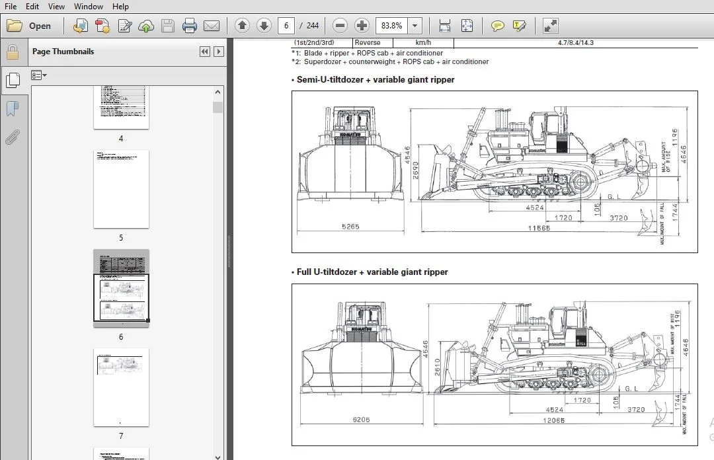Screen dimensions: 714x460
Task: Collapse thumbnails panel with double-left arrows
Action: 205,52
